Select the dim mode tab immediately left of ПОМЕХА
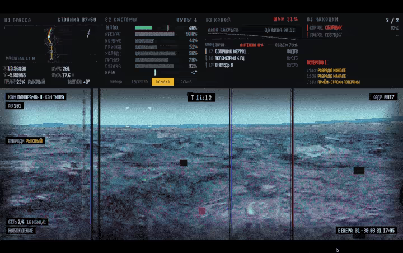Image resolution: width=403 pixels, height=253 pixels. point(139,82)
